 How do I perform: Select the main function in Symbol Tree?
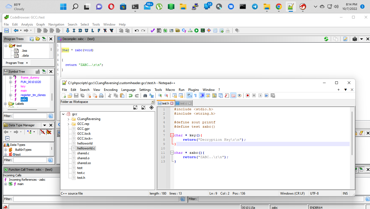[x=24, y=91]
